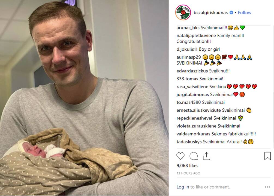This screenshot has height=196, width=274.
Task: Click the Log in link
Action: pyautogui.click(x=183, y=187)
